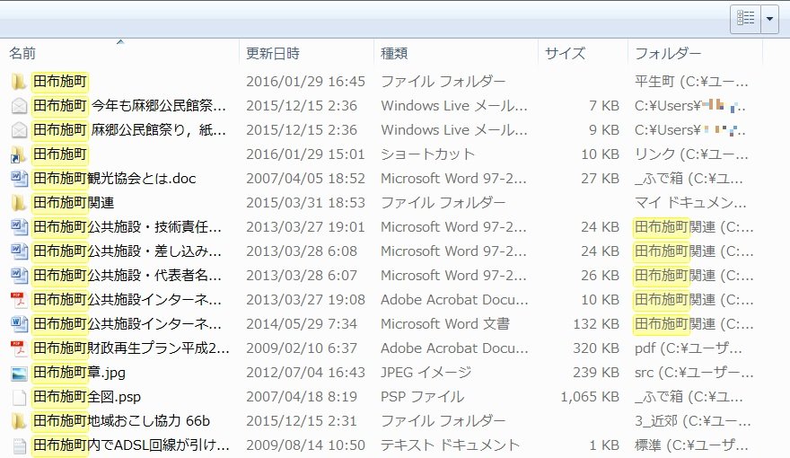Click the テキスト ドキュメント type cell
The image size is (790, 458).
tap(450, 445)
